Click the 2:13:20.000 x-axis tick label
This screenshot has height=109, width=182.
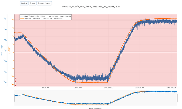point(140,87)
